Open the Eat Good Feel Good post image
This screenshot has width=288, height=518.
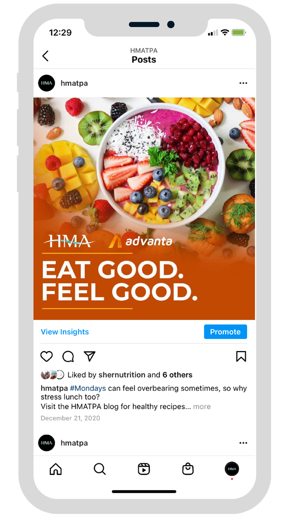[x=144, y=209]
